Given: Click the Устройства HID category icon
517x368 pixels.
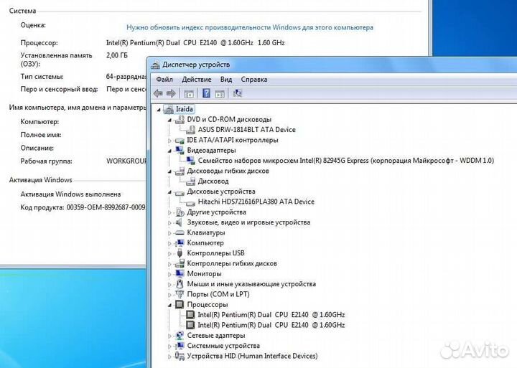Looking at the screenshot, I should click(x=180, y=356).
